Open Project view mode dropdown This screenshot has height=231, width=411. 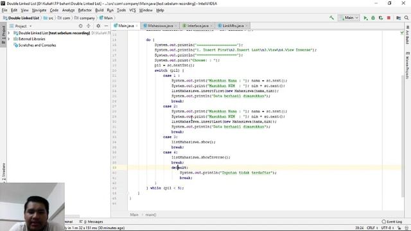pyautogui.click(x=21, y=26)
